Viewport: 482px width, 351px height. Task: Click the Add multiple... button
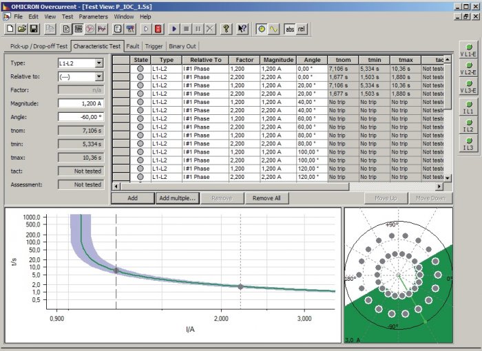178,198
